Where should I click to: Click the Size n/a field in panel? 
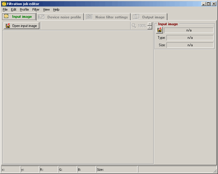190,45
